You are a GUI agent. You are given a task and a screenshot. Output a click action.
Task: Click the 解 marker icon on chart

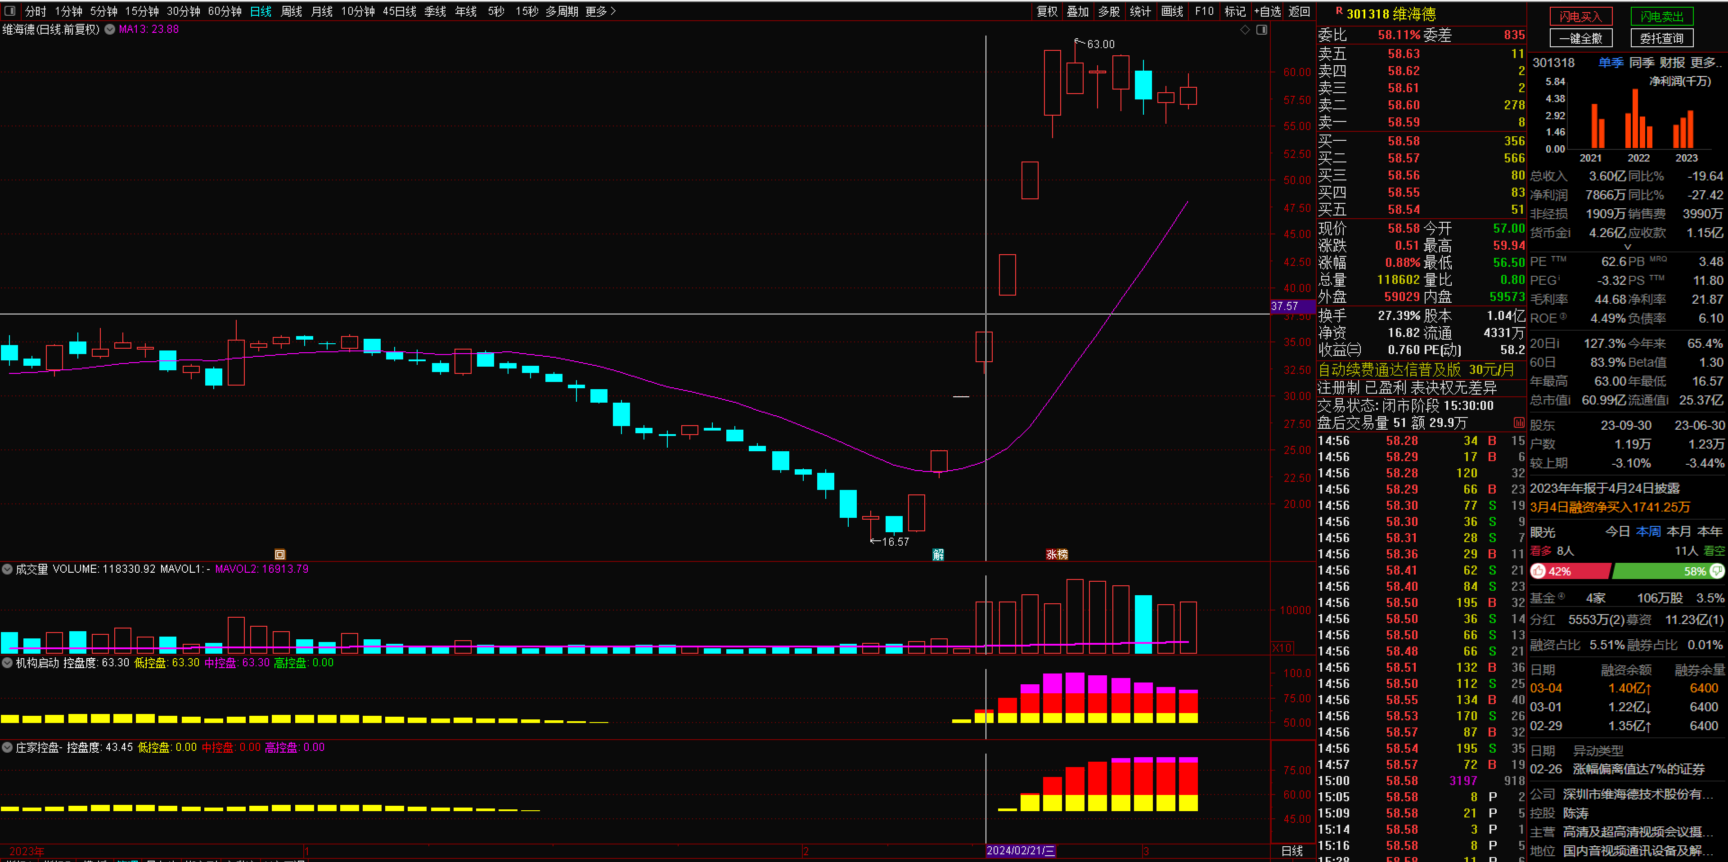click(938, 554)
